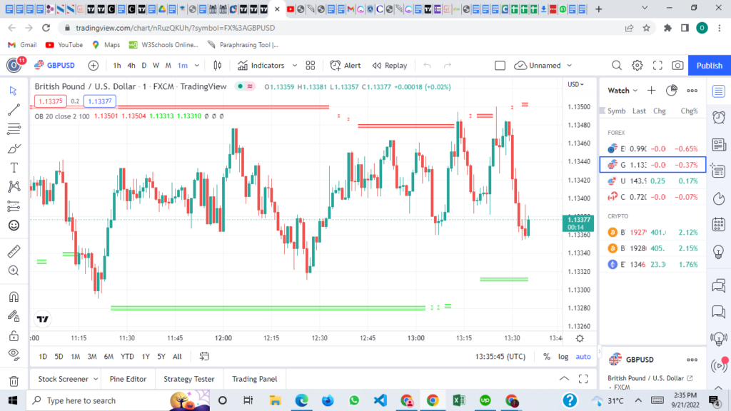Toggle stay in drawing mode

tap(14, 316)
